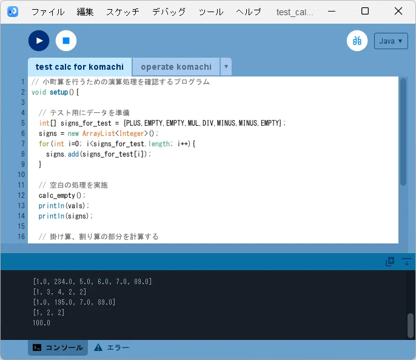The width and height of the screenshot is (416, 360).
Task: Click the Processing app logo icon
Action: (13, 12)
